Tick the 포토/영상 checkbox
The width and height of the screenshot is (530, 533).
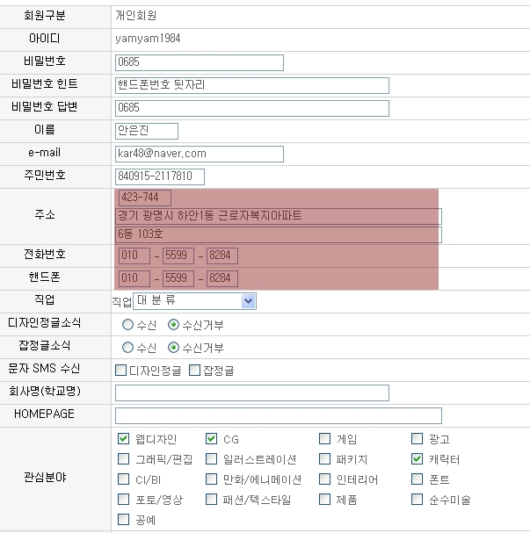[123, 500]
